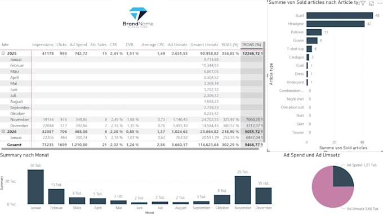Click the September row label in table

pyautogui.click(x=20, y=107)
